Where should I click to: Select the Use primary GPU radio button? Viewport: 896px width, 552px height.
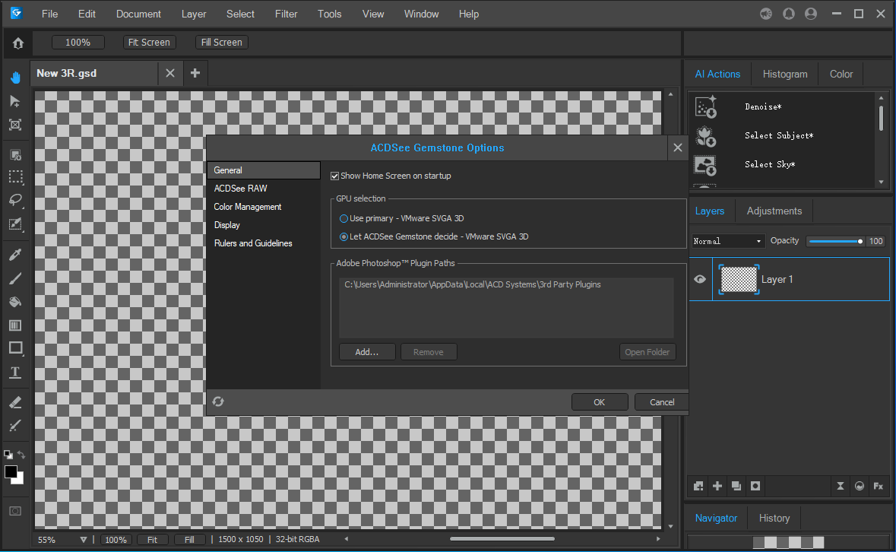pyautogui.click(x=344, y=219)
